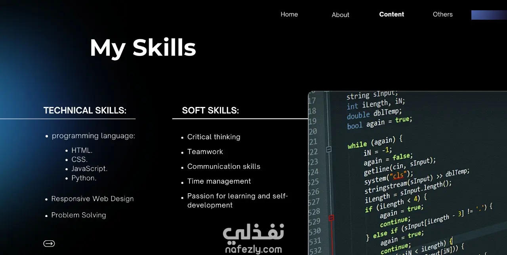This screenshot has width=507, height=255.
Task: Click the blue gradient button in navbar
Action: pos(489,15)
